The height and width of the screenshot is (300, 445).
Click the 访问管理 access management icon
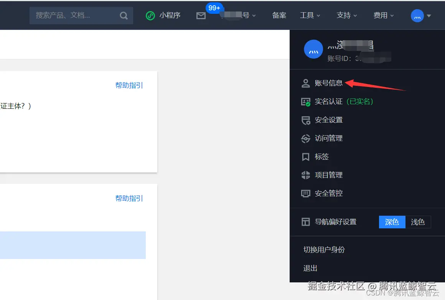305,138
